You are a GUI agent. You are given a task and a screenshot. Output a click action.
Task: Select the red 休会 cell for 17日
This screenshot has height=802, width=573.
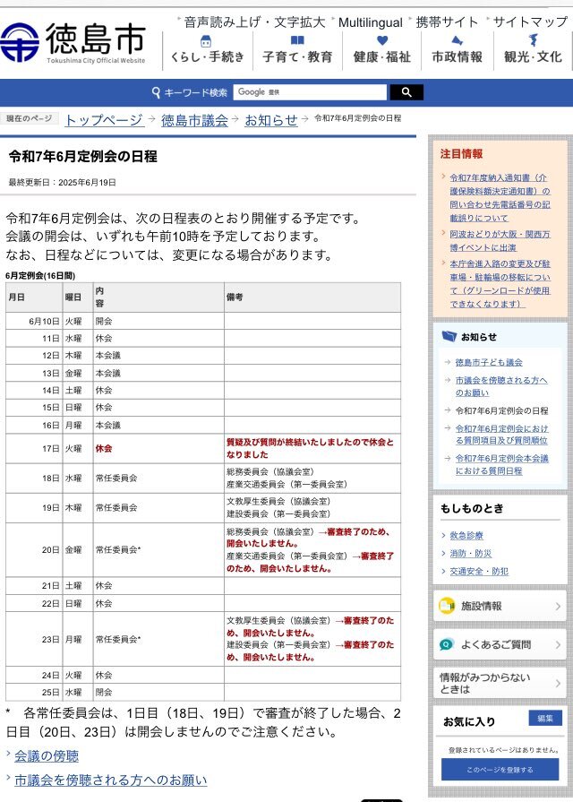[x=158, y=449]
